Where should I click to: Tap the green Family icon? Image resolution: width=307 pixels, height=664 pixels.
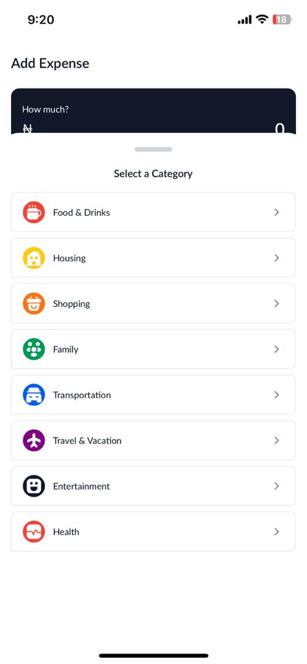point(33,349)
